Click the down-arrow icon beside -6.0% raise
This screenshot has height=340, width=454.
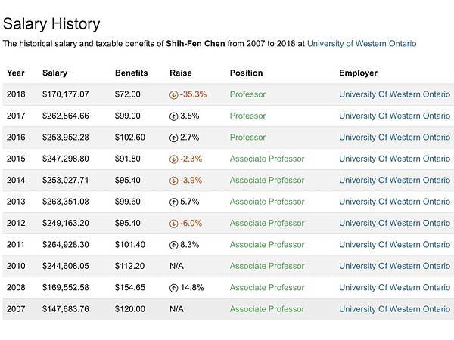pyautogui.click(x=174, y=224)
